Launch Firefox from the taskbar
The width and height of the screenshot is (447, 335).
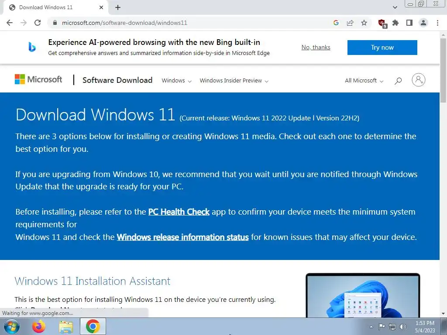39,326
